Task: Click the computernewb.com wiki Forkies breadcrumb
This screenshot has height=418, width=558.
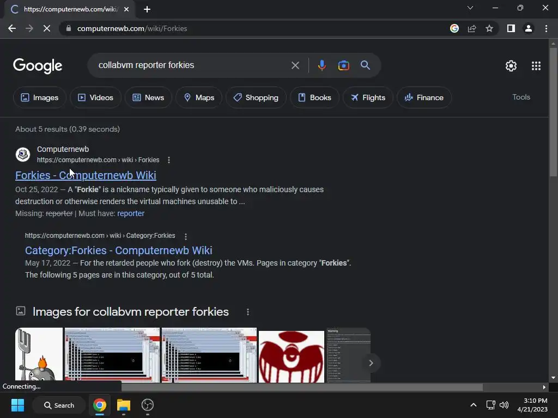Action: point(98,160)
